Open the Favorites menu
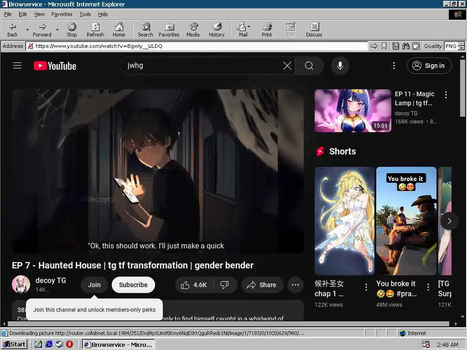 tap(62, 14)
